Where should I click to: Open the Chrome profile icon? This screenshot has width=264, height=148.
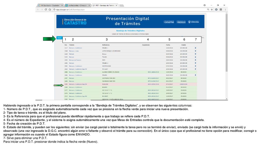[x=204, y=5]
